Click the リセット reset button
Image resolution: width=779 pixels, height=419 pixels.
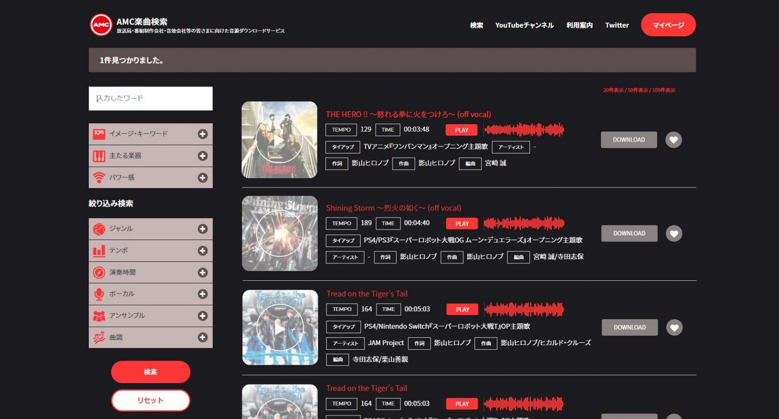[x=150, y=400]
